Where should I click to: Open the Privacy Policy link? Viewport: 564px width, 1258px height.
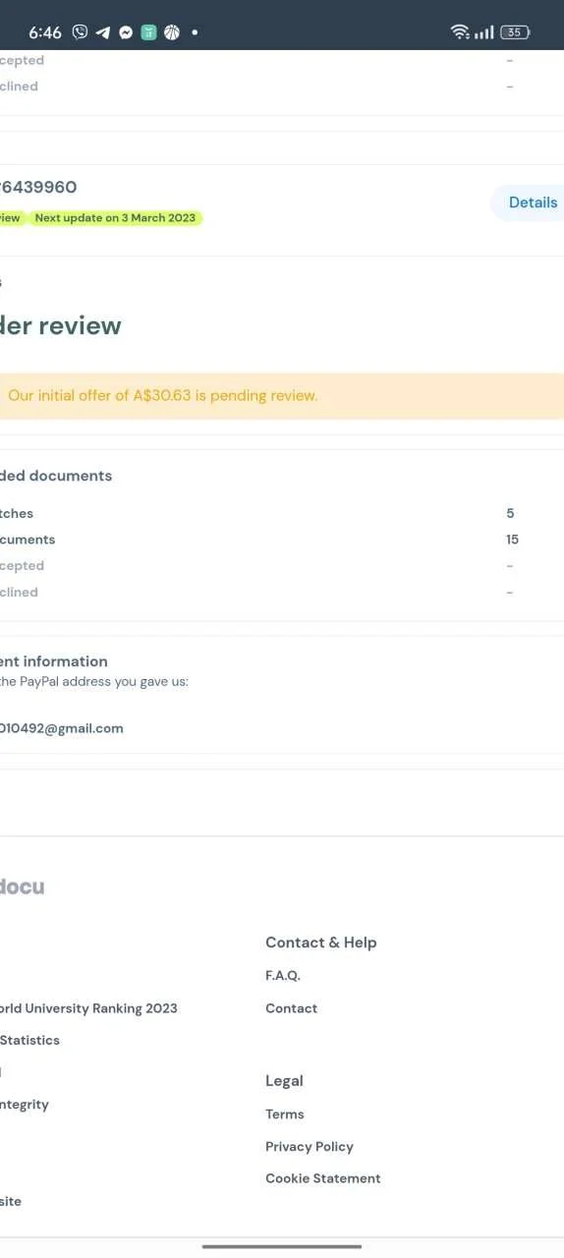310,1147
